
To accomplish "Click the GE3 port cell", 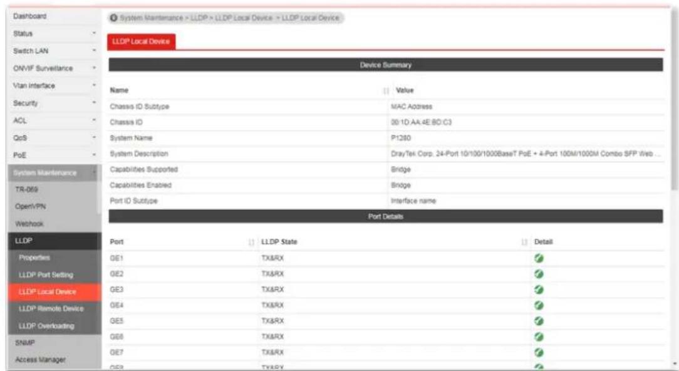I will click(117, 290).
